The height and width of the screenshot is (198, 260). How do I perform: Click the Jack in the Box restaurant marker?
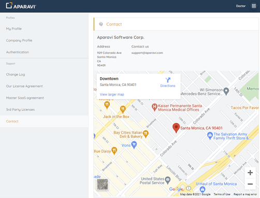click(x=123, y=109)
